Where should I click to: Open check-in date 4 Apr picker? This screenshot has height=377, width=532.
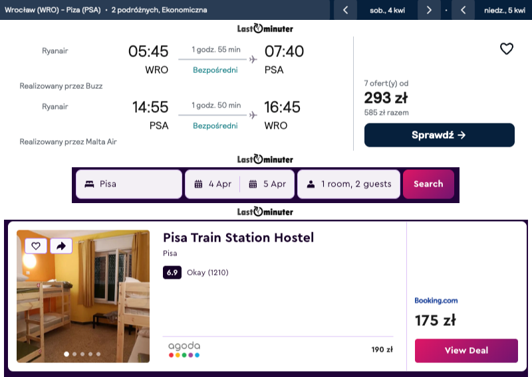(x=213, y=184)
